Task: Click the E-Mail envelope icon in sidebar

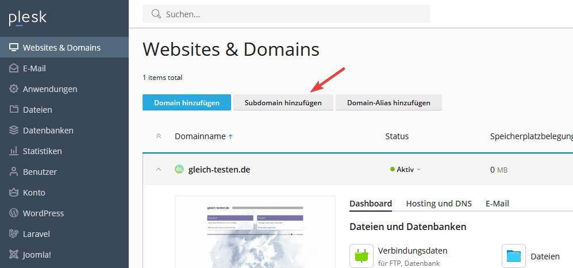Action: point(14,68)
